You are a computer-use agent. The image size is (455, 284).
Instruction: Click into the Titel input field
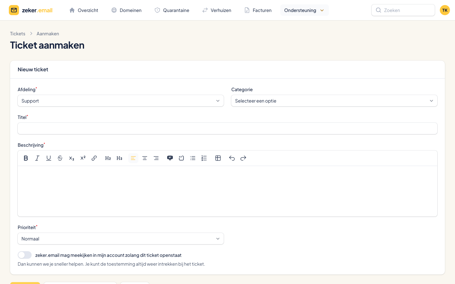tap(227, 128)
